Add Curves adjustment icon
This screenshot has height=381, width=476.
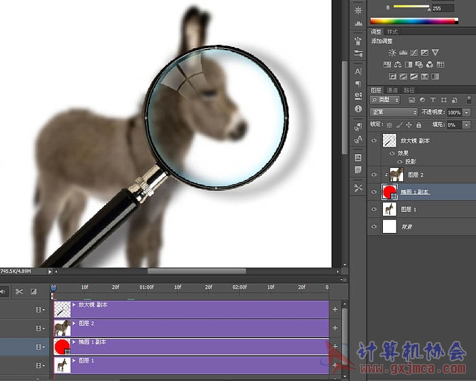click(413, 52)
